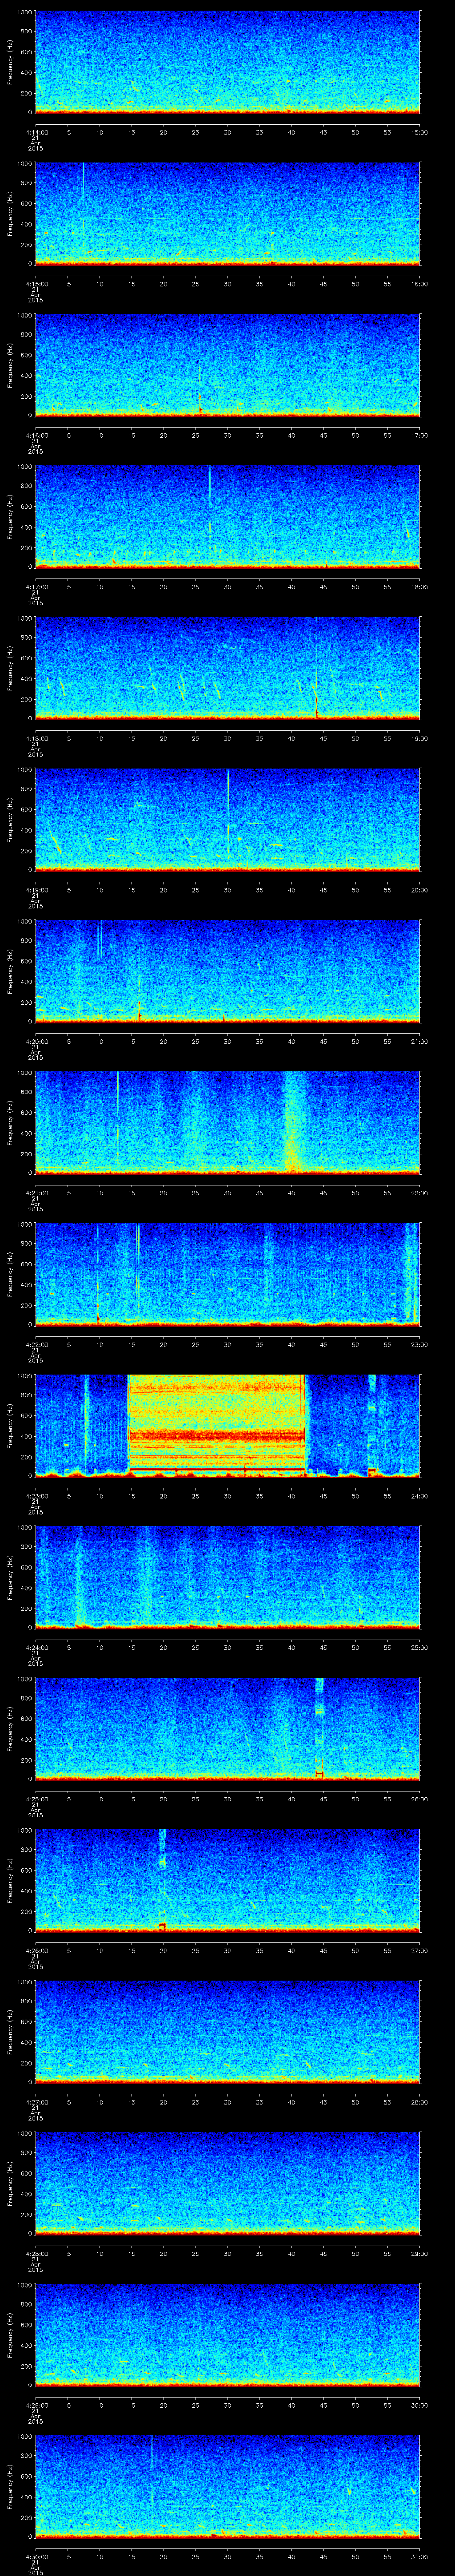Click the '4:15:00' start time label
The height and width of the screenshot is (2576, 455).
coord(36,284)
